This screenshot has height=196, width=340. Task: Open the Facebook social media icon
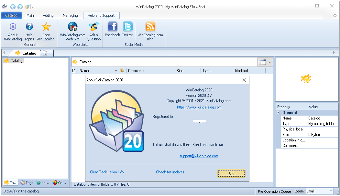(x=113, y=26)
